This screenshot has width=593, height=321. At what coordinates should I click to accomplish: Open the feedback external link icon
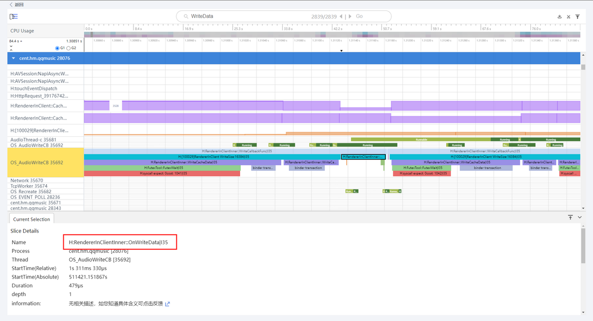168,304
